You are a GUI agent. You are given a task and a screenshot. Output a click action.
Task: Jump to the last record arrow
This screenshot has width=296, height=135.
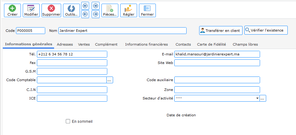pos(96,6)
